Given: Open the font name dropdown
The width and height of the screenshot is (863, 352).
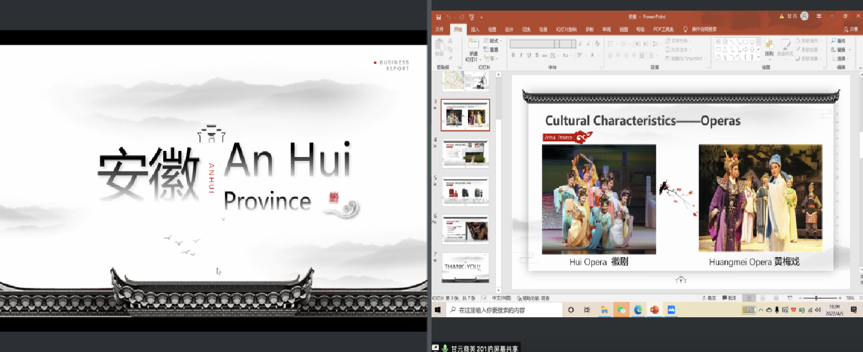Looking at the screenshot, I should click(557, 44).
